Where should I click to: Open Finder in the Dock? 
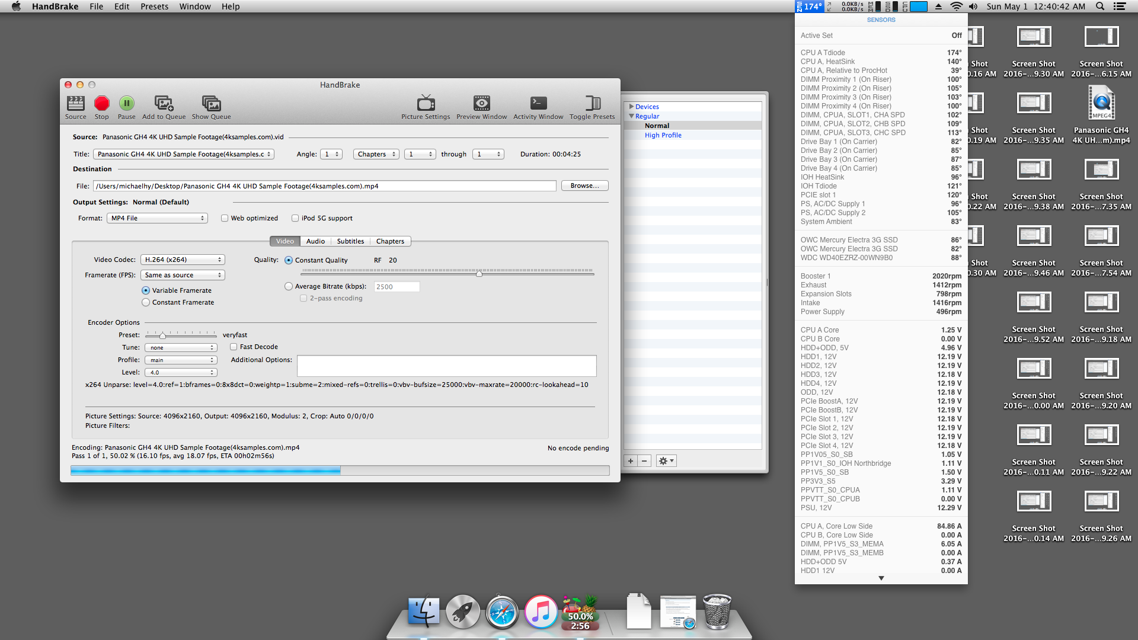[424, 612]
